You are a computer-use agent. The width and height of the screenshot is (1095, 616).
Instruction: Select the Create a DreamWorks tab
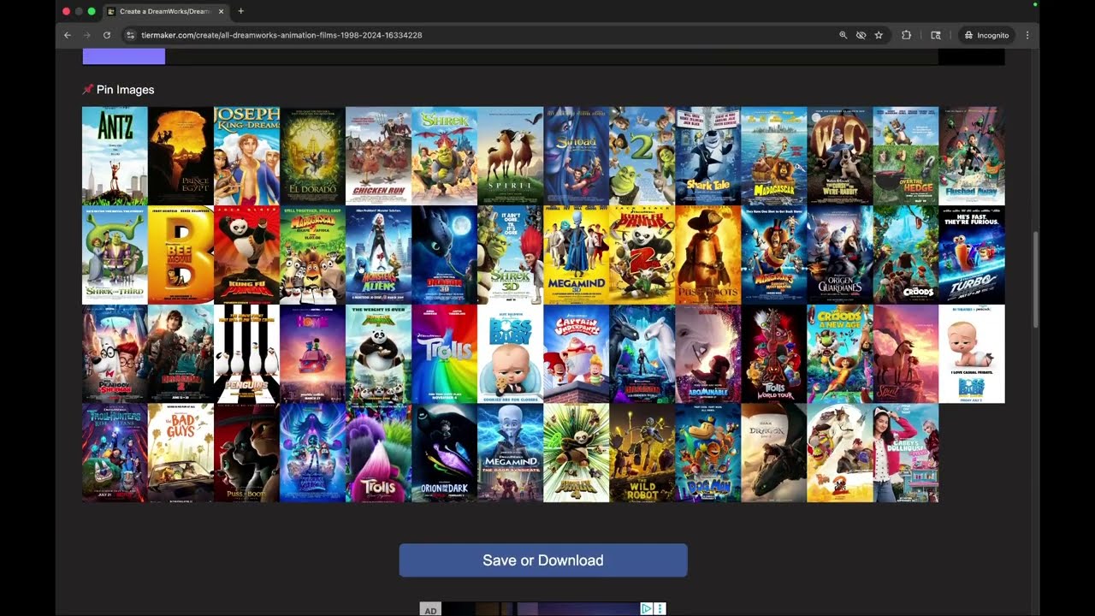pyautogui.click(x=166, y=11)
